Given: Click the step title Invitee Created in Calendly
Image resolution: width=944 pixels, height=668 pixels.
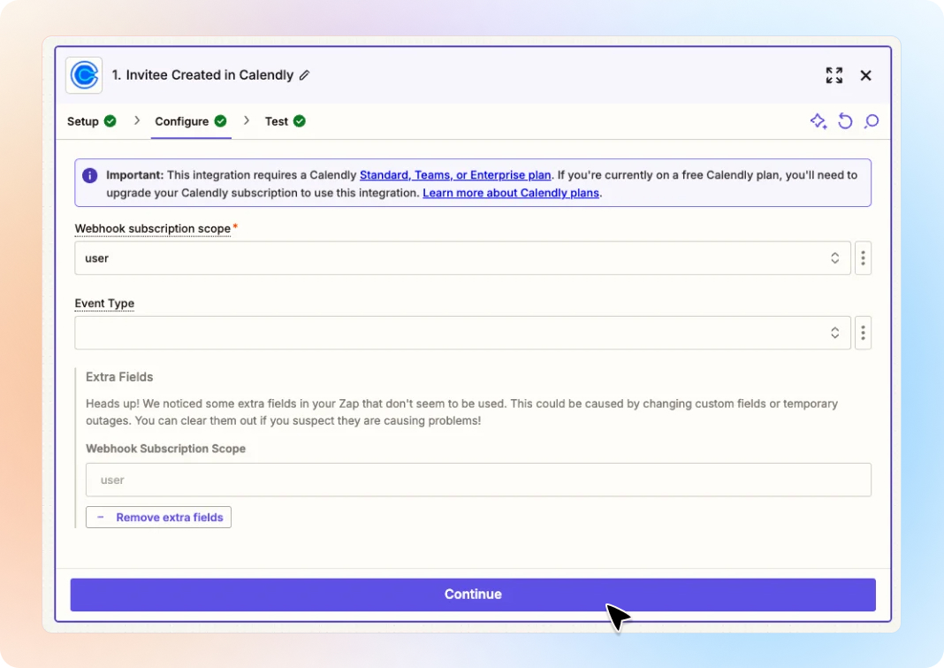Looking at the screenshot, I should 203,75.
